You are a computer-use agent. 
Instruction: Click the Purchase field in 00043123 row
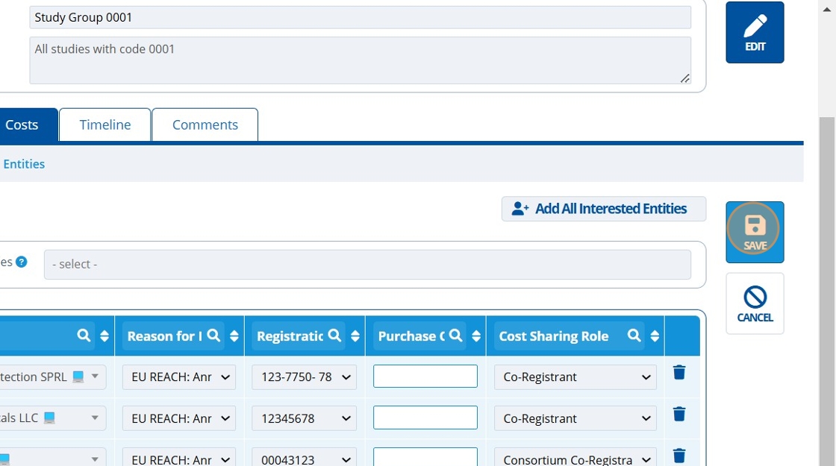pyautogui.click(x=425, y=457)
